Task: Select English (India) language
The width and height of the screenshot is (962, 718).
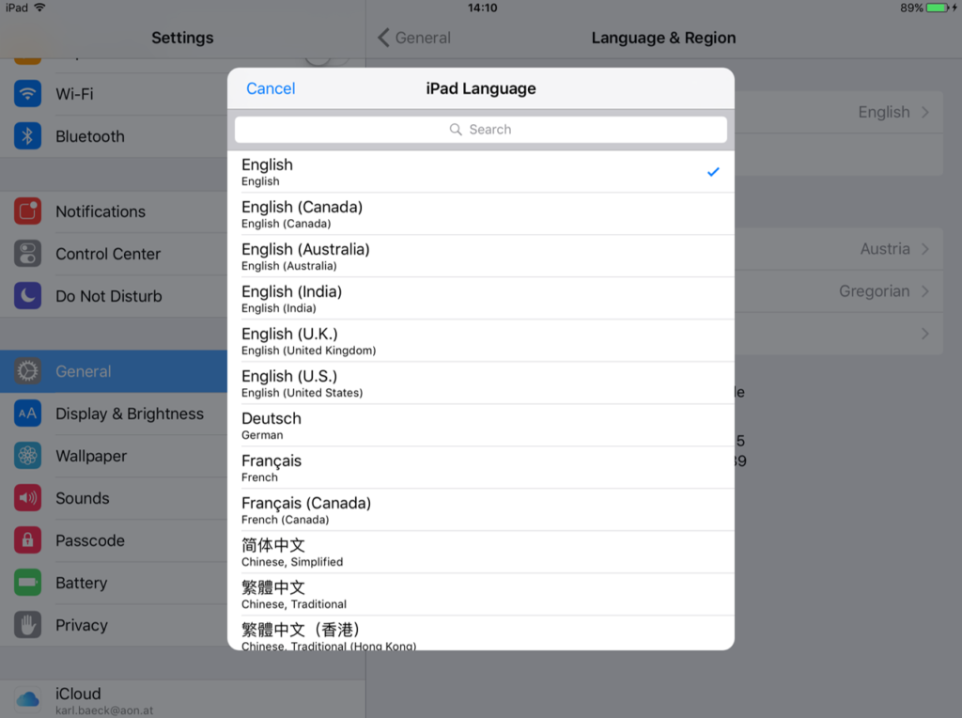Action: [481, 299]
